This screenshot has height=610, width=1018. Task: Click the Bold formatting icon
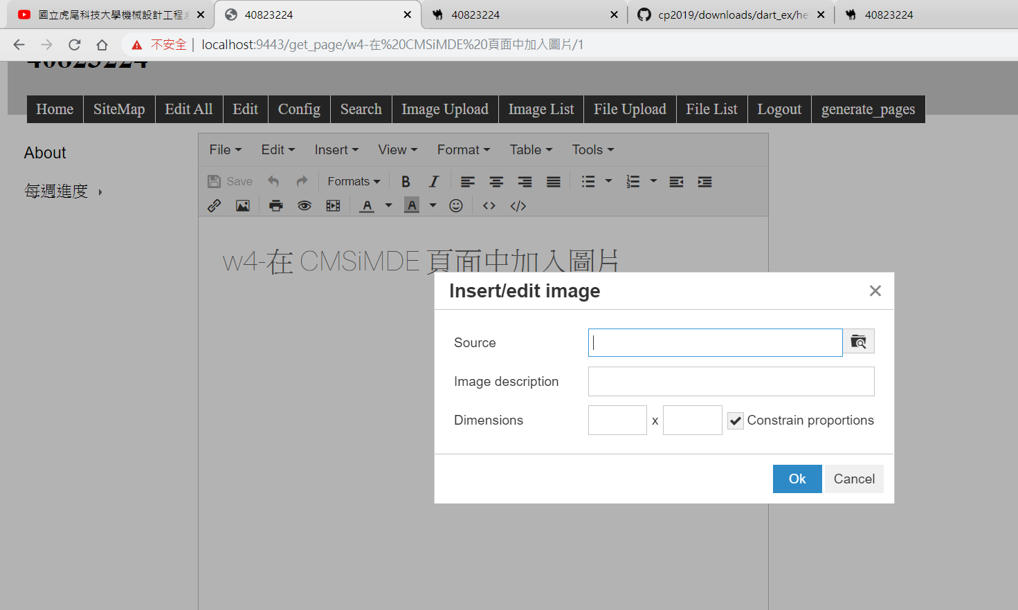[406, 182]
